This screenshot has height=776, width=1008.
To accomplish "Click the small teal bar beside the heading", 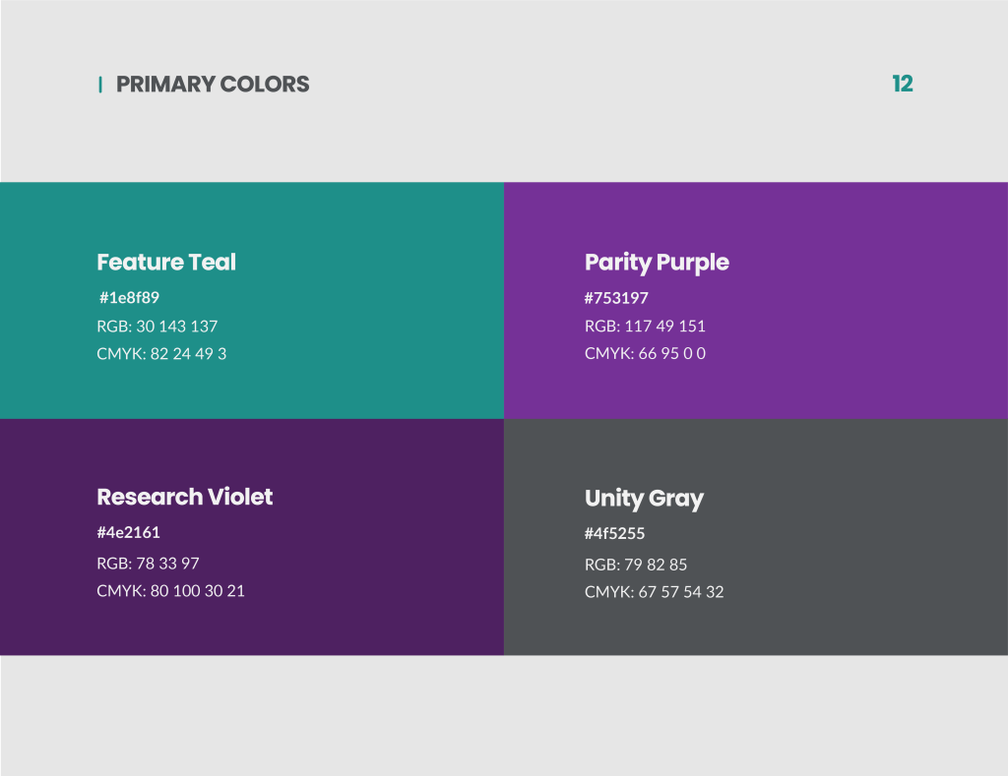I will tap(99, 85).
